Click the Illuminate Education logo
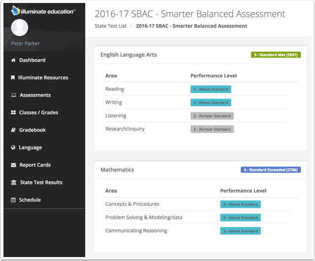The width and height of the screenshot is (315, 261). (x=43, y=11)
